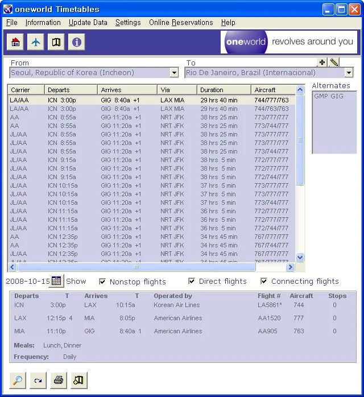Open the map book toolbar icon
This screenshot has width=364, height=397.
point(56,42)
